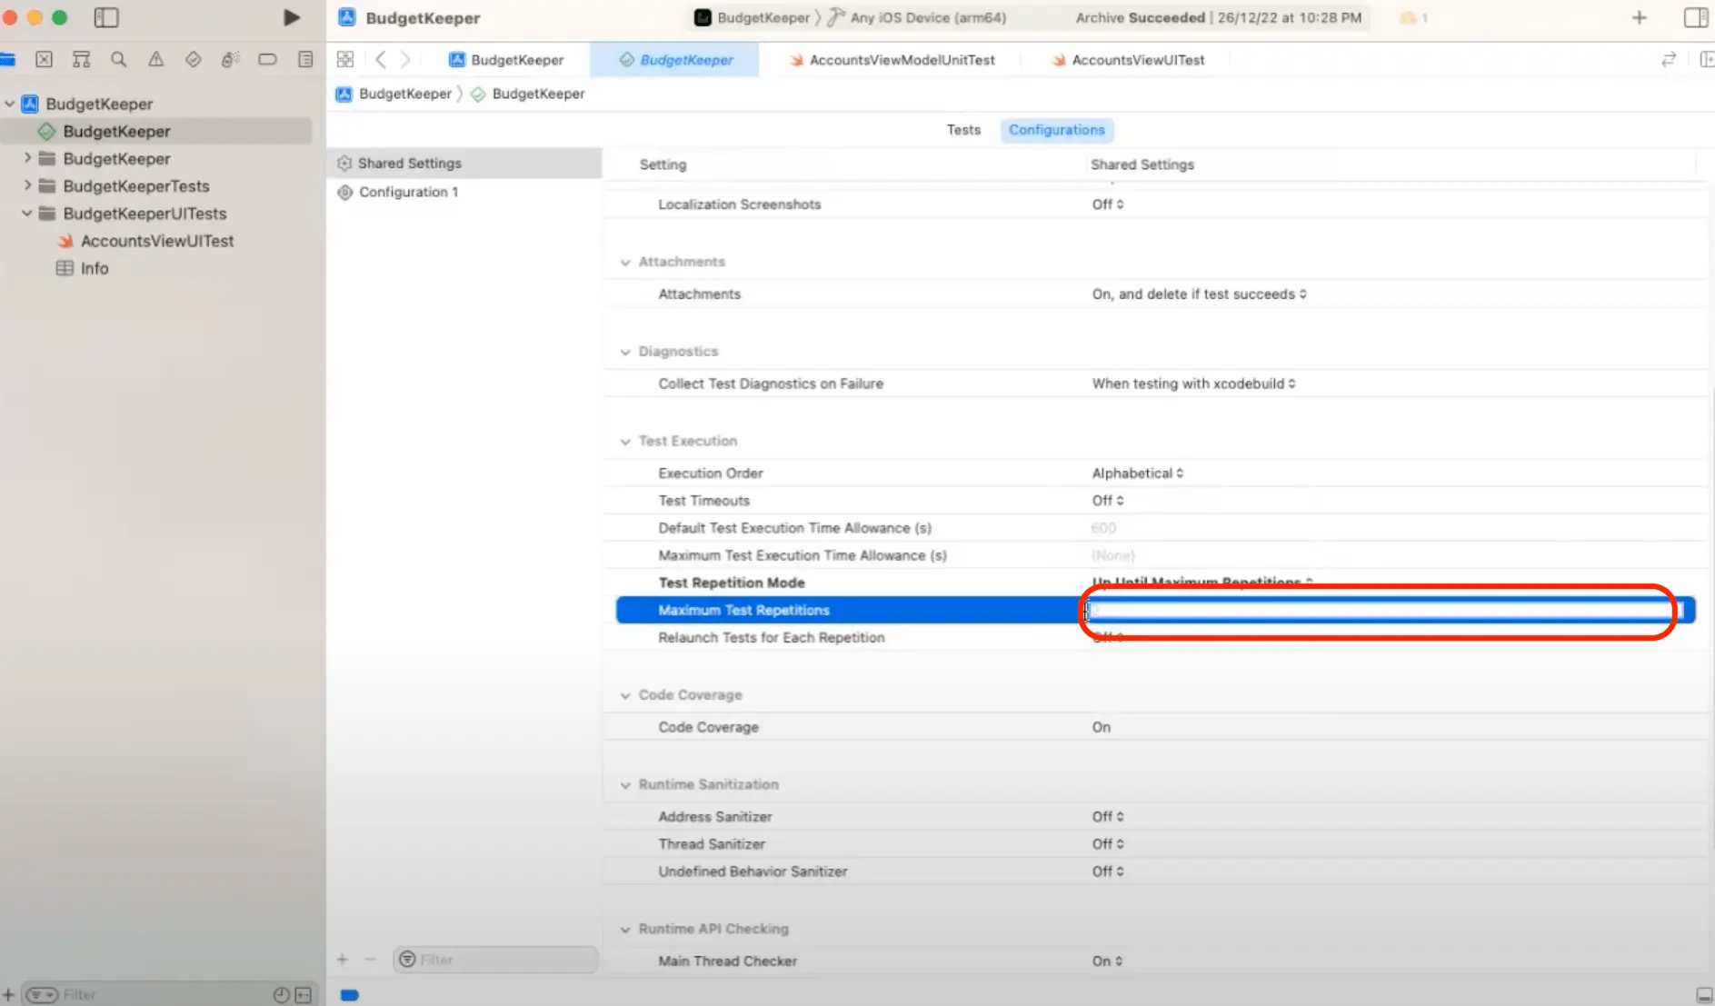The width and height of the screenshot is (1715, 1006).
Task: Expand the BudgetKeeperTests folder
Action: (x=27, y=186)
